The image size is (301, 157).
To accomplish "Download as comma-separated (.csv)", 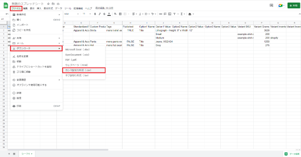I will (x=84, y=70).
